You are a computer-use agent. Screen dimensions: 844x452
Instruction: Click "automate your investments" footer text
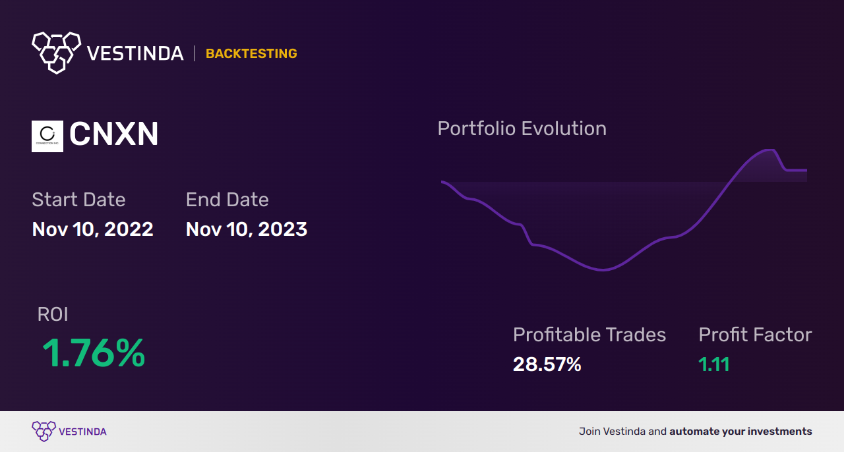[x=740, y=432]
